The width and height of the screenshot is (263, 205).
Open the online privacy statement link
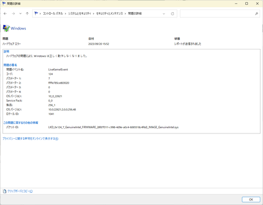31,139
